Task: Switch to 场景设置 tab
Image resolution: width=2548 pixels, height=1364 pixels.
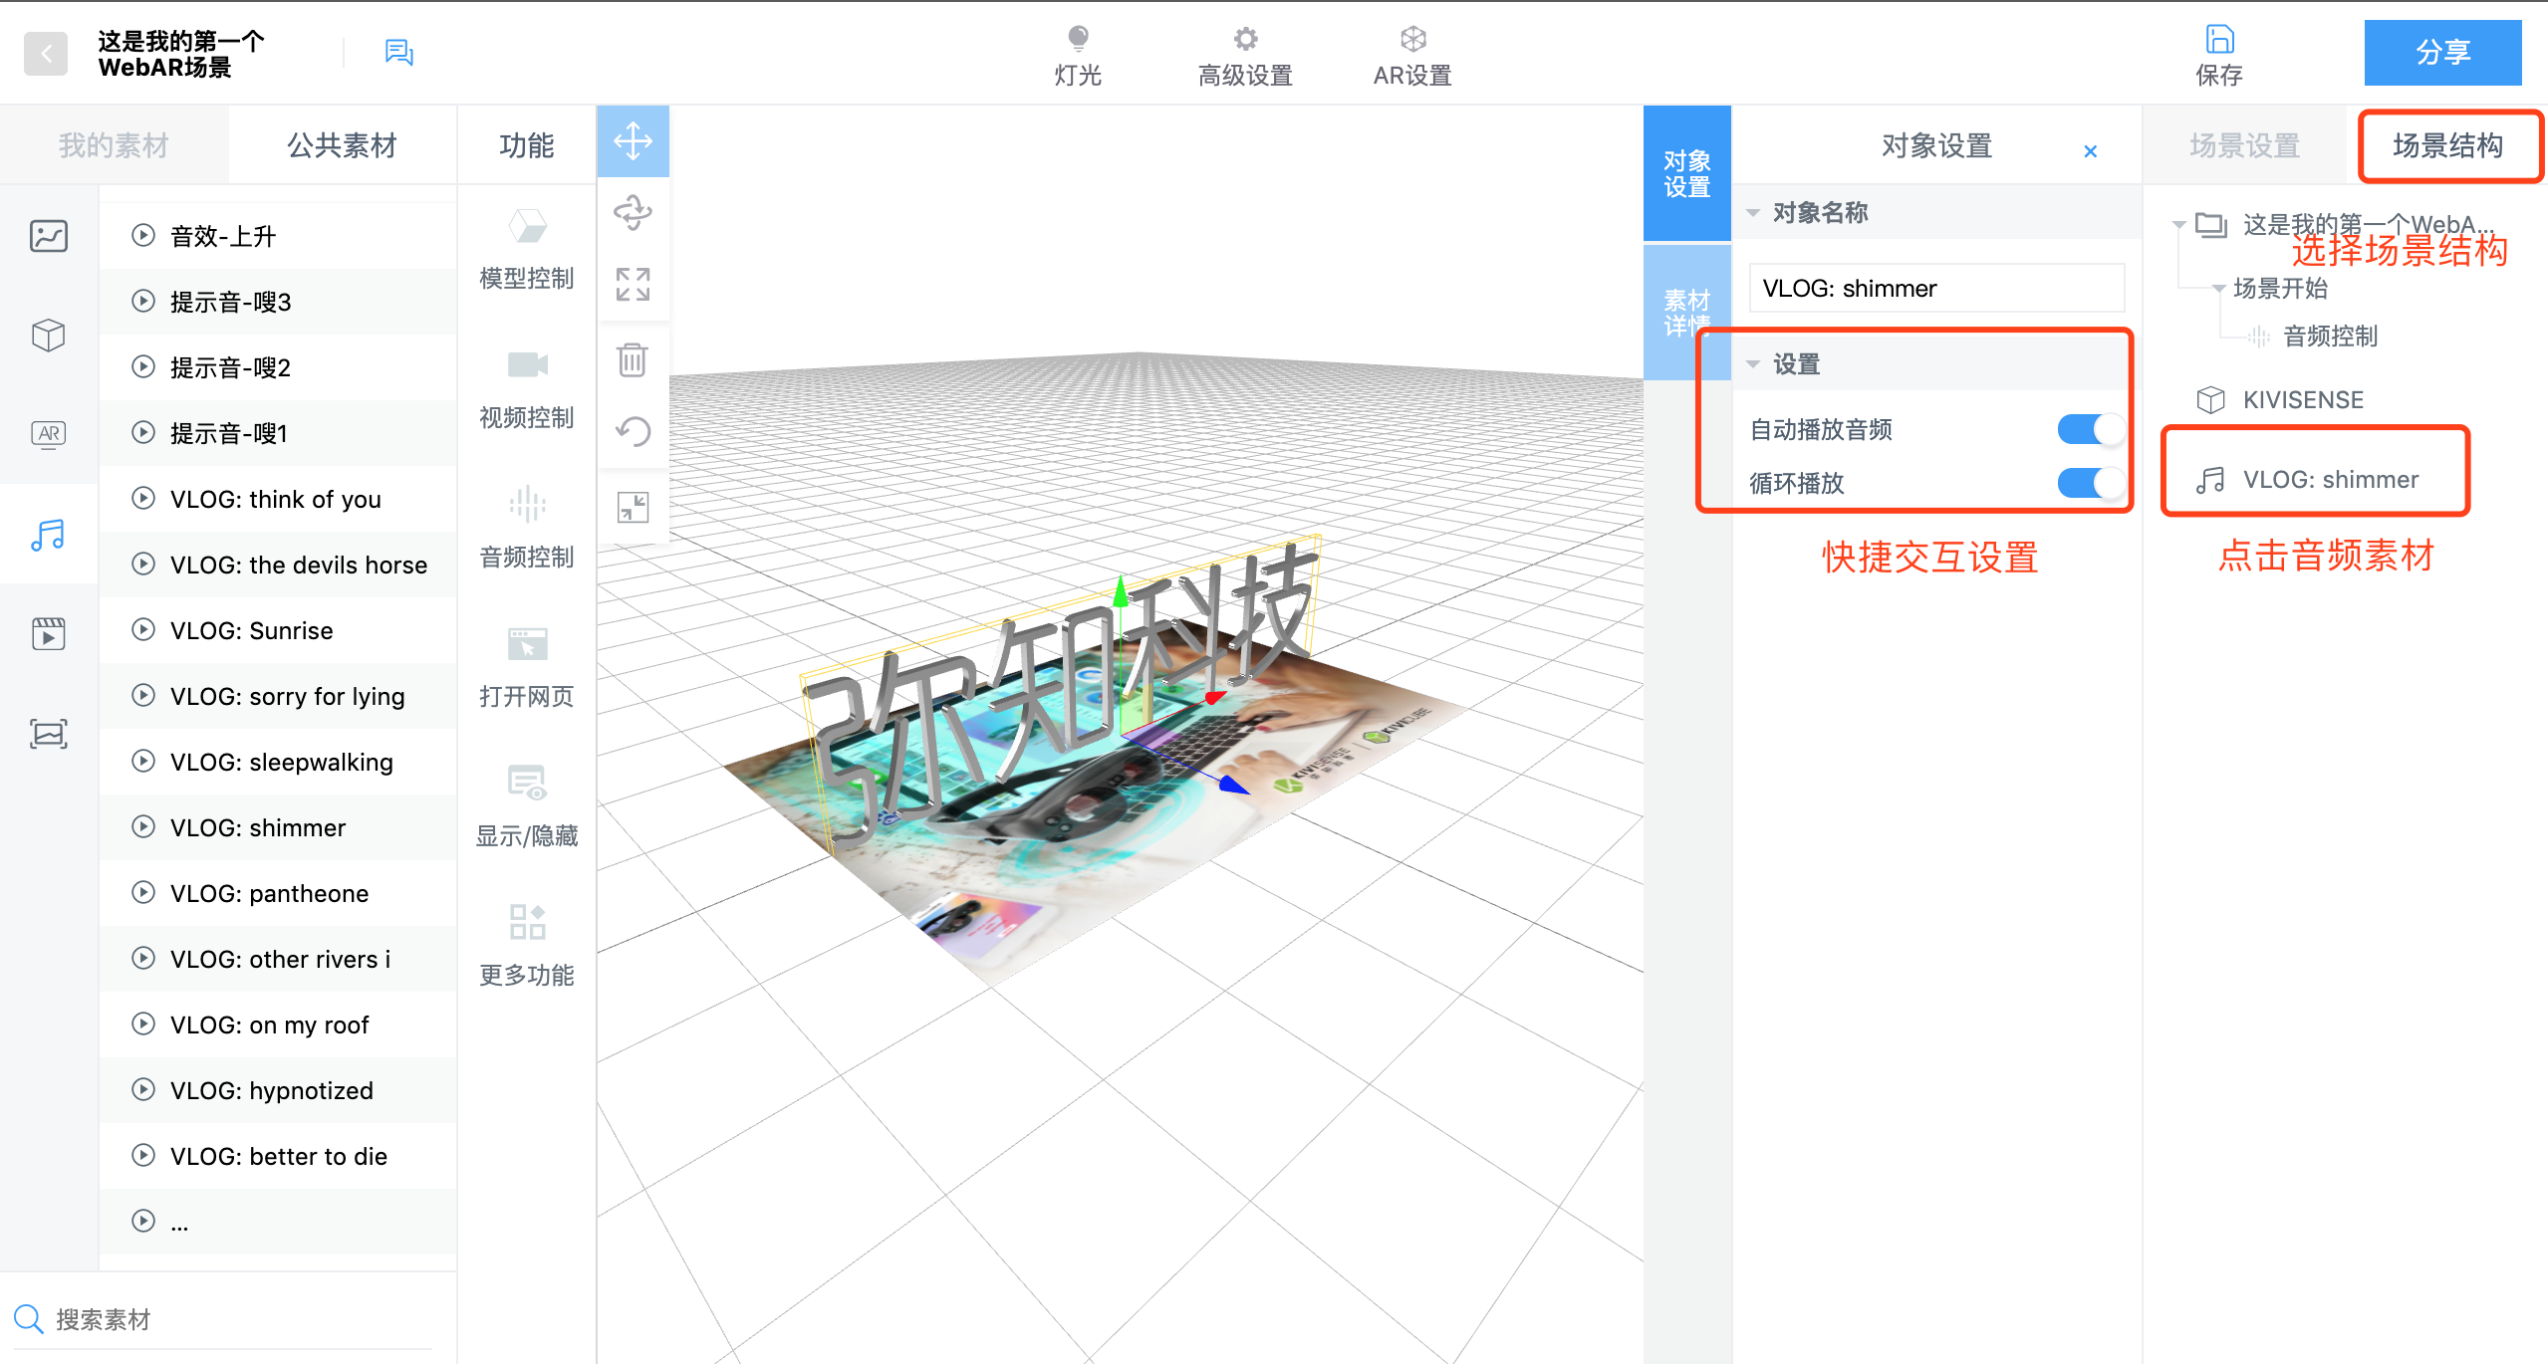Action: click(x=2244, y=146)
